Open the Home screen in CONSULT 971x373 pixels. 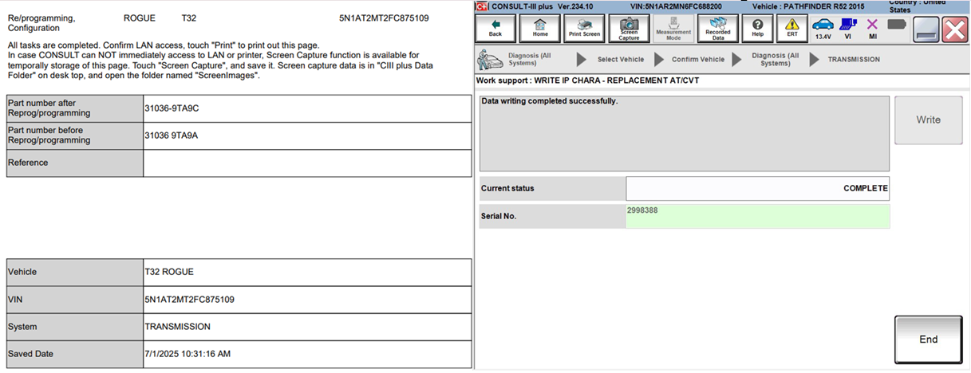click(x=540, y=29)
